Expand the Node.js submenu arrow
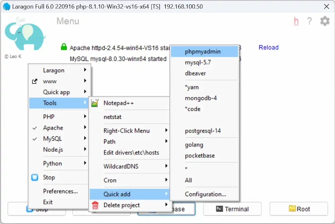335x224 pixels. (x=85, y=149)
